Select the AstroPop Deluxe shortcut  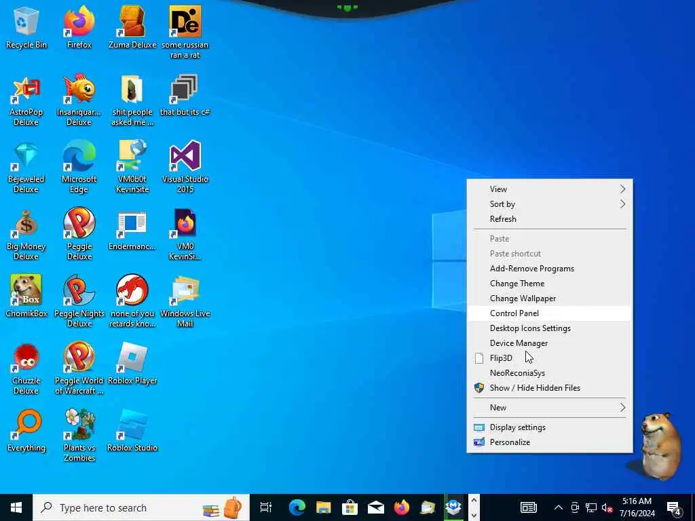coord(26,100)
